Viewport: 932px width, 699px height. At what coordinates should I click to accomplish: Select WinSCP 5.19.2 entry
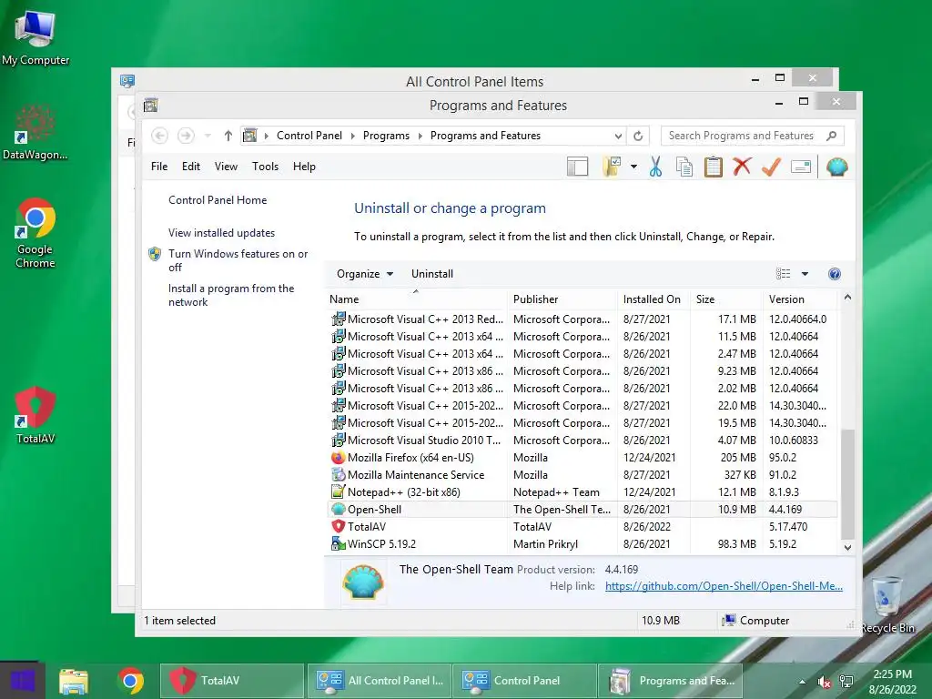(582, 544)
